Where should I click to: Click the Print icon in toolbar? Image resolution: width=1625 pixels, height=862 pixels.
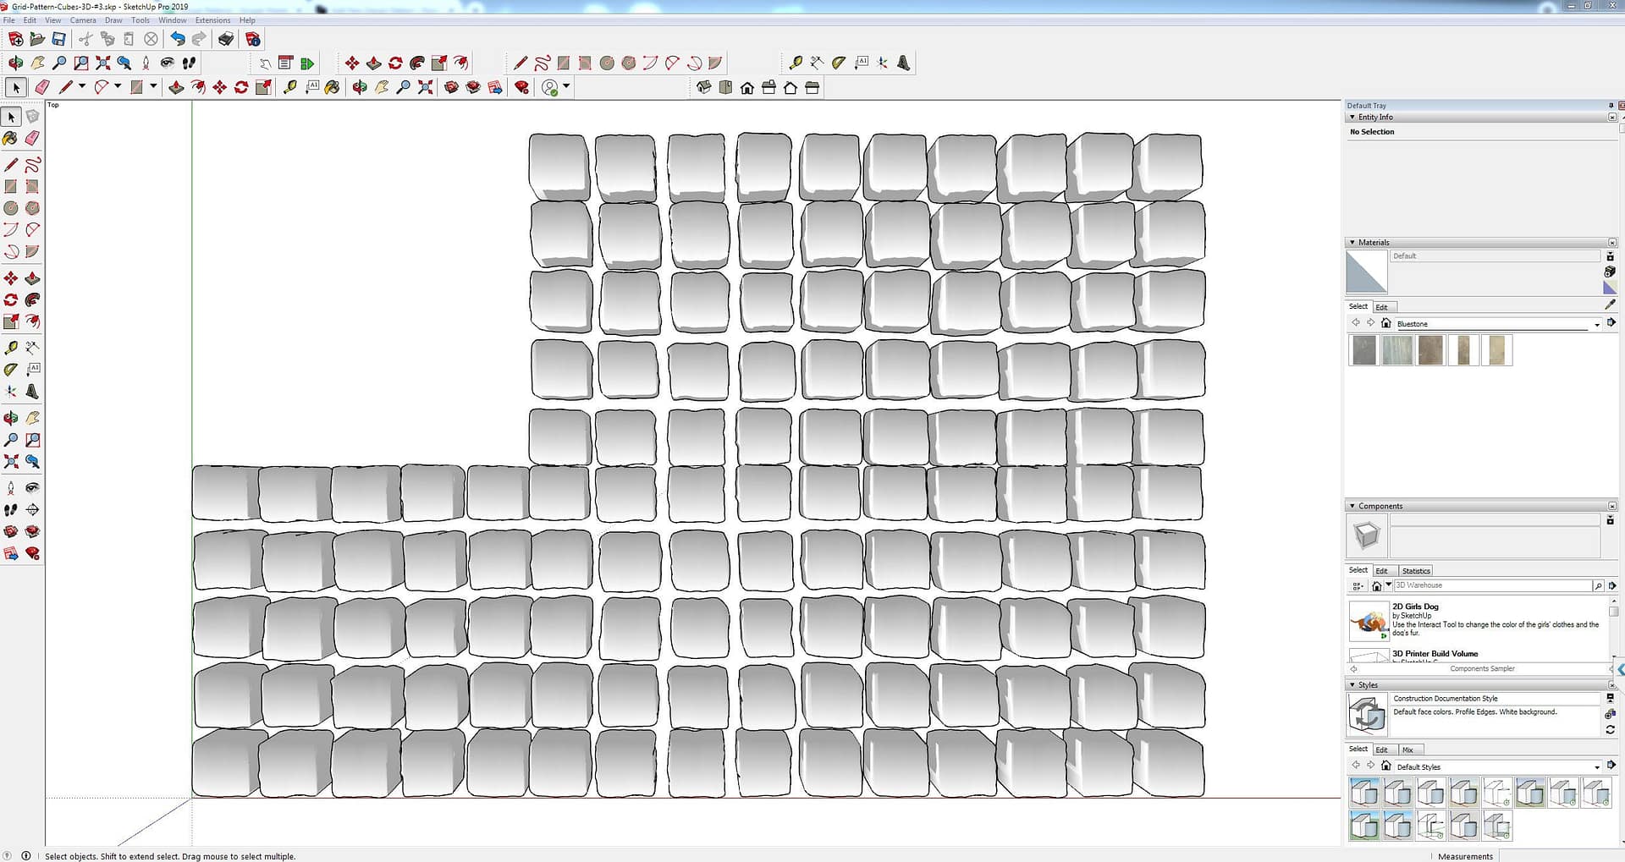226,39
